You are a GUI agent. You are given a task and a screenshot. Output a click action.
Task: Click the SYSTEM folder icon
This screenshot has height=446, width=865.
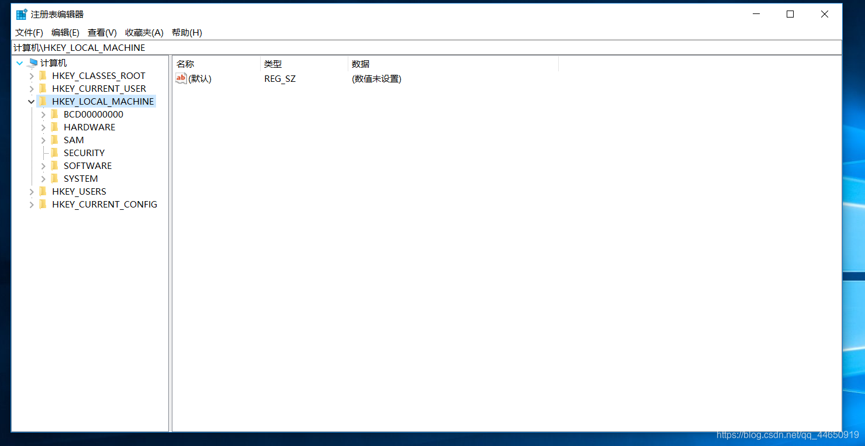54,179
